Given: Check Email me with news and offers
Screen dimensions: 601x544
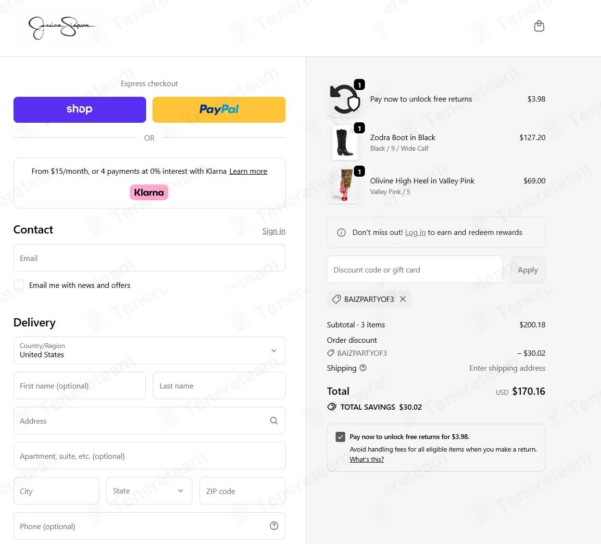Looking at the screenshot, I should [x=19, y=285].
